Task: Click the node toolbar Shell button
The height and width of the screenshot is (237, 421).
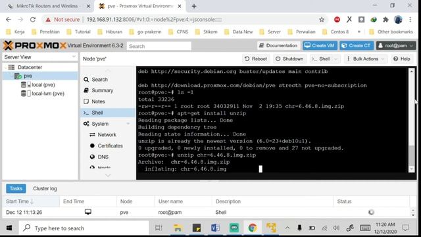Action: pos(322,59)
